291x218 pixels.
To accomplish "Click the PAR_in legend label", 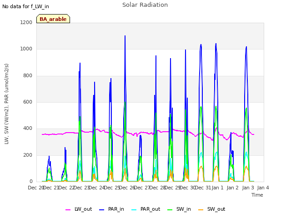I will [116, 209].
